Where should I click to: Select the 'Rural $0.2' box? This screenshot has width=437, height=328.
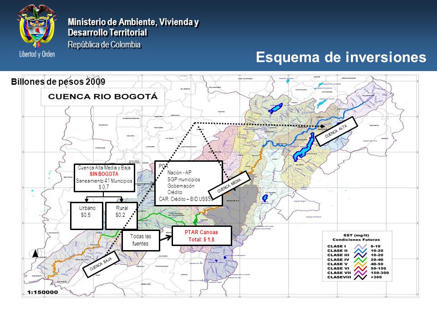pos(122,215)
